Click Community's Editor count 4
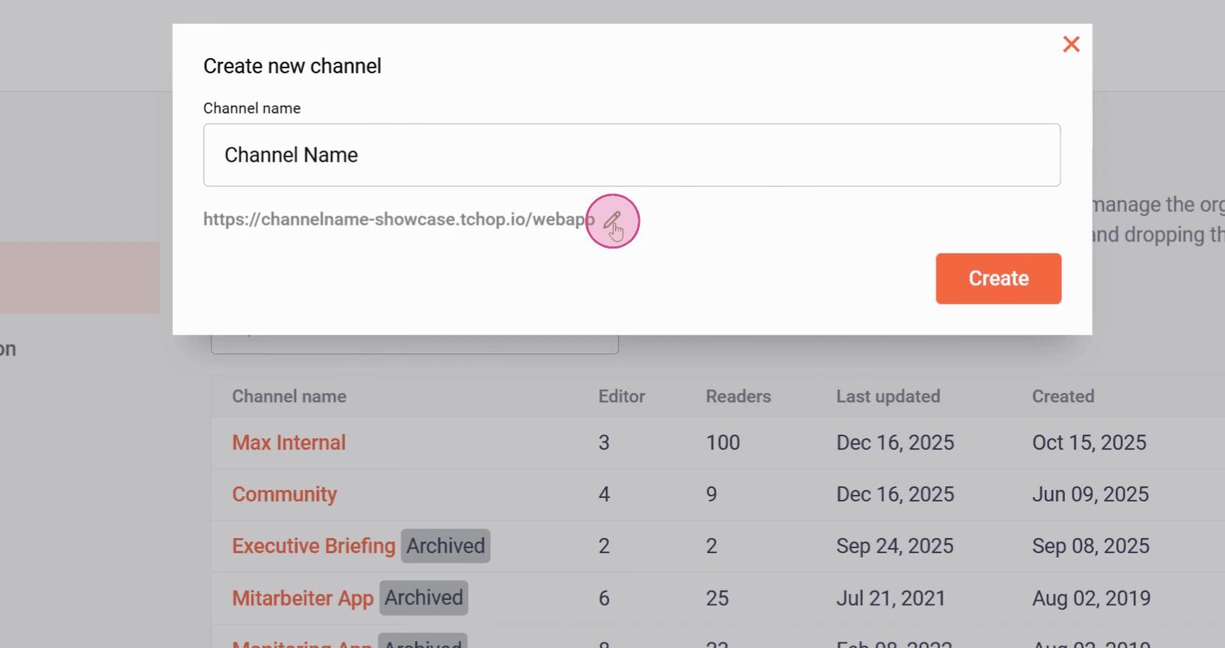 [604, 494]
